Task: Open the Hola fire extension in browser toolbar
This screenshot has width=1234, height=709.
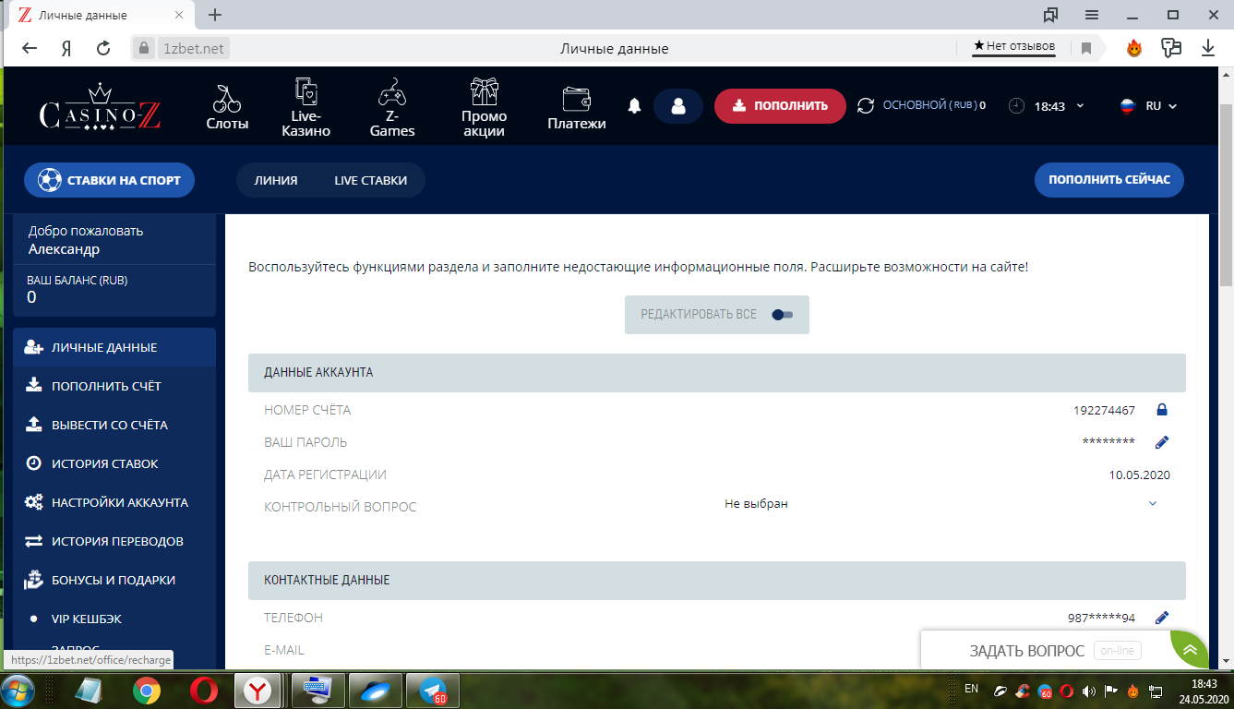Action: click(1134, 48)
